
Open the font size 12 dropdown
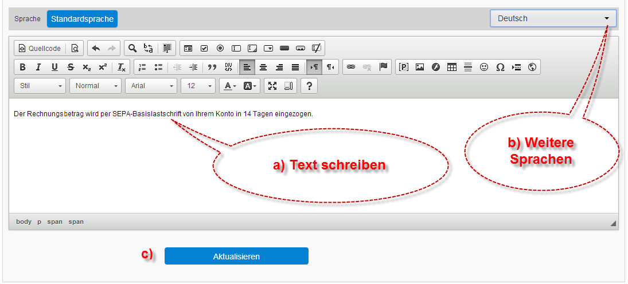point(198,85)
